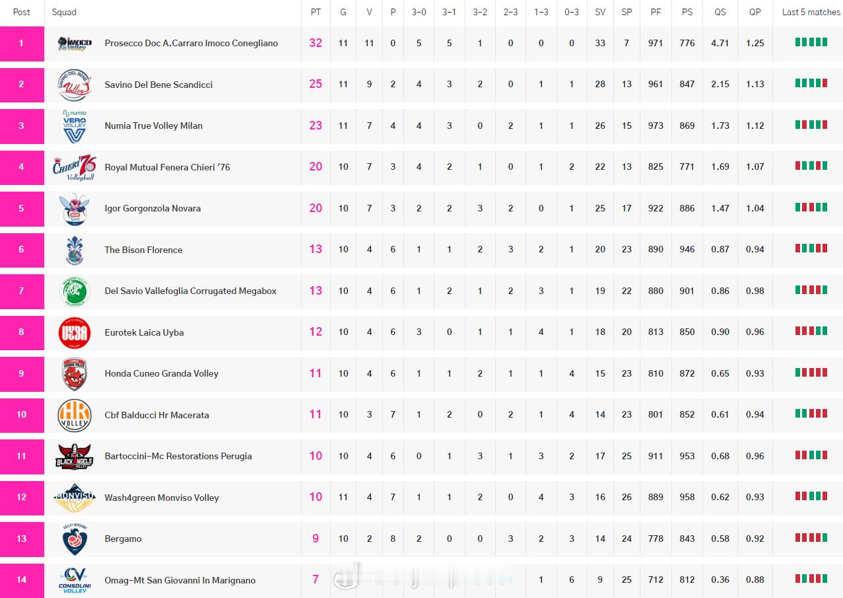Click Monviso's 958 points-against value
The image size is (843, 598).
point(687,497)
